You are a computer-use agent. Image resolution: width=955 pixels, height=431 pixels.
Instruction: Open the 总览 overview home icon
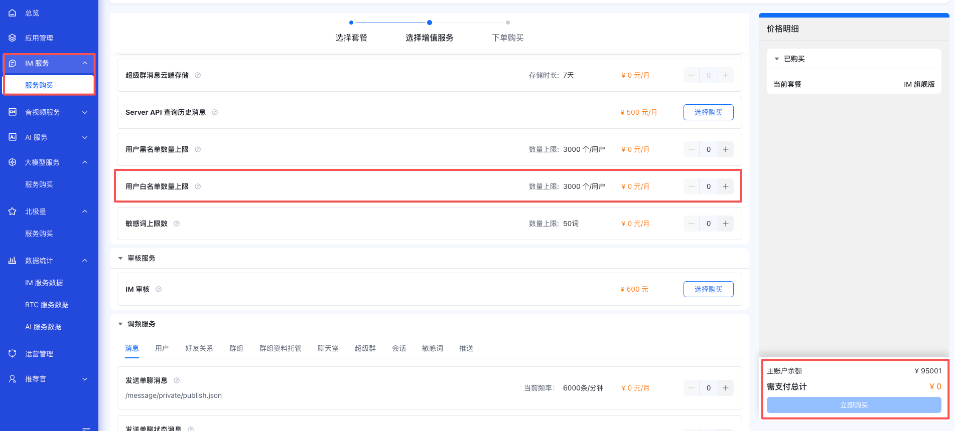[x=13, y=13]
